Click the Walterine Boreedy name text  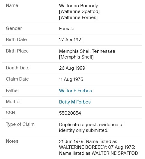click(x=78, y=6)
